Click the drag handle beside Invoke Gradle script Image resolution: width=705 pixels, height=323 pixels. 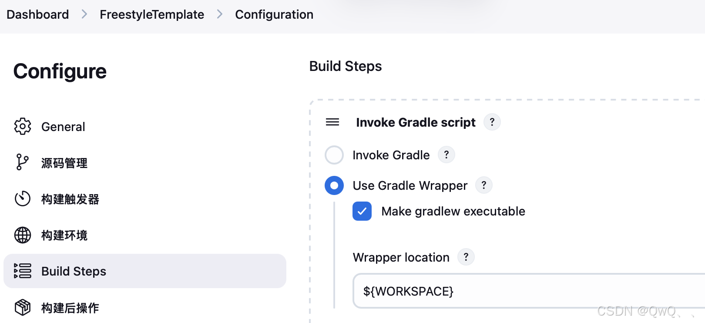pyautogui.click(x=332, y=122)
